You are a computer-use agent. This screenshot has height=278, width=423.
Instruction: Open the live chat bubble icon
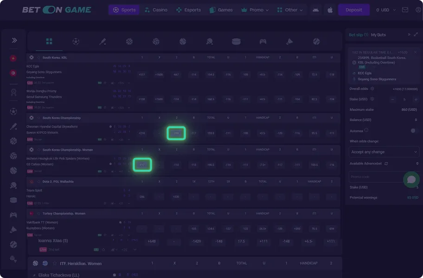point(411,180)
